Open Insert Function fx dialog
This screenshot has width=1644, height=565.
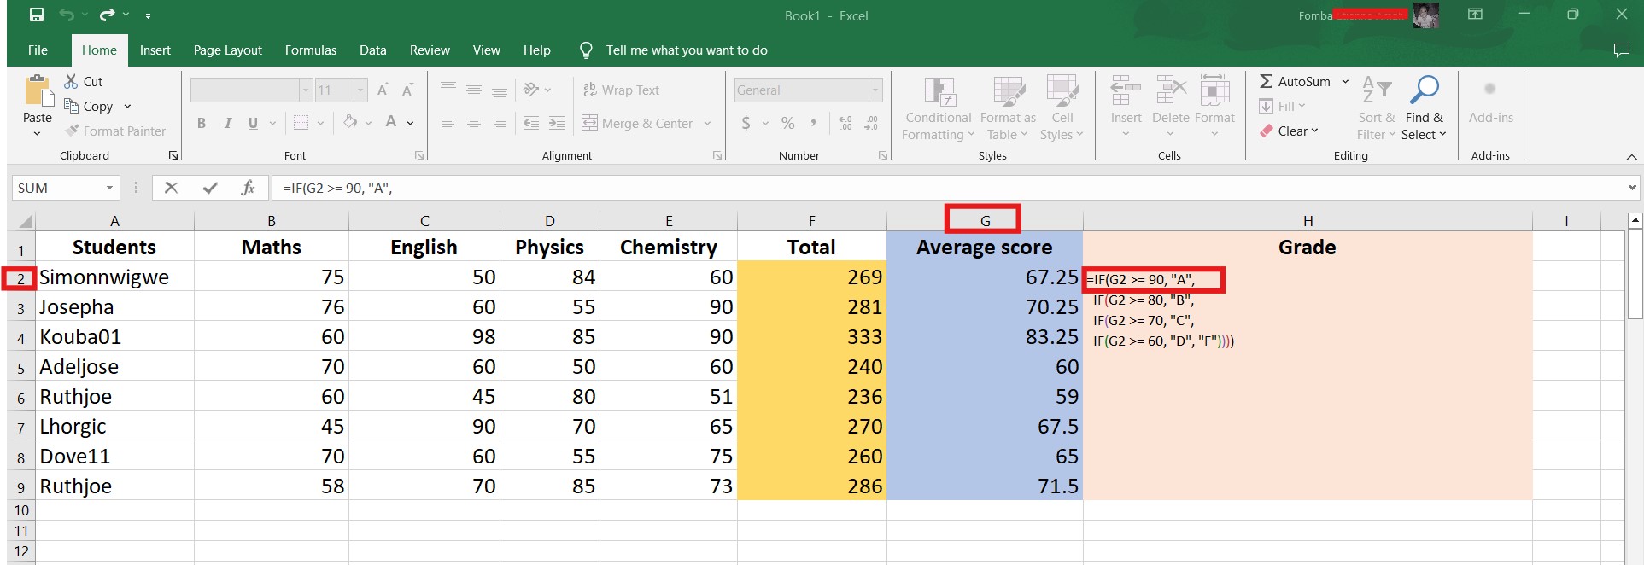tap(248, 188)
